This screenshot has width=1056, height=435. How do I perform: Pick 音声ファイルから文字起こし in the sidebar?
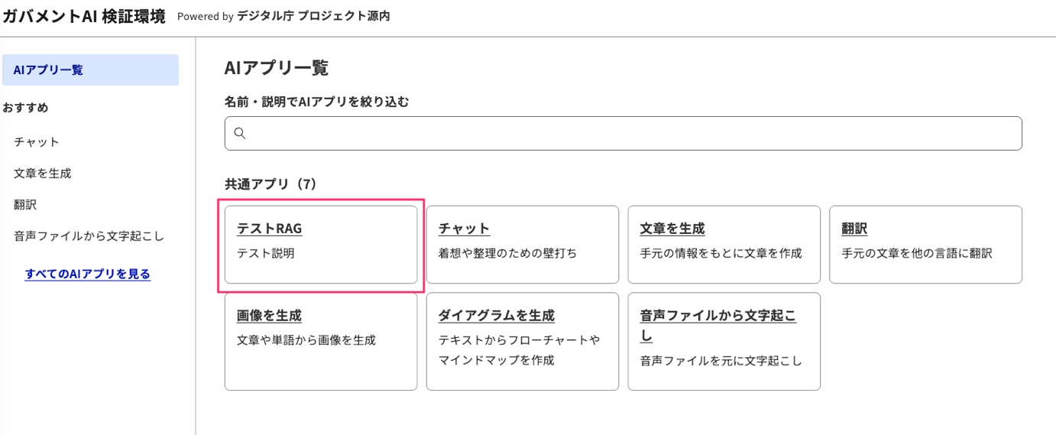89,236
